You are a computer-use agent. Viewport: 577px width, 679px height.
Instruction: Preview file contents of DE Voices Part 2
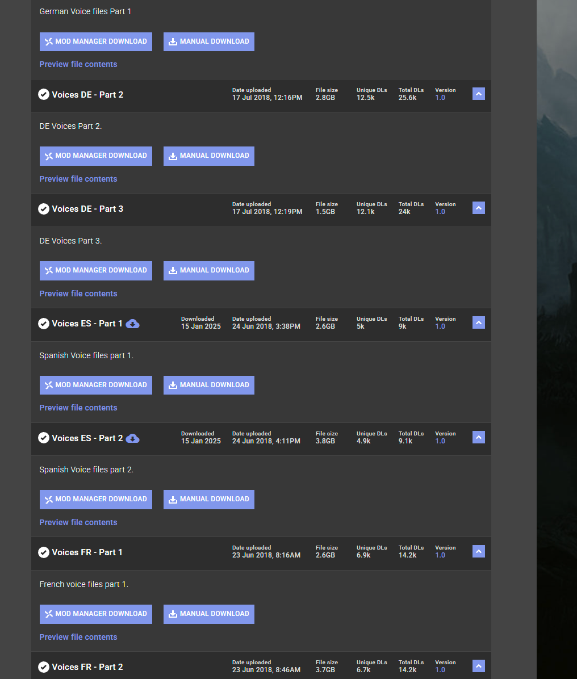[x=78, y=179]
